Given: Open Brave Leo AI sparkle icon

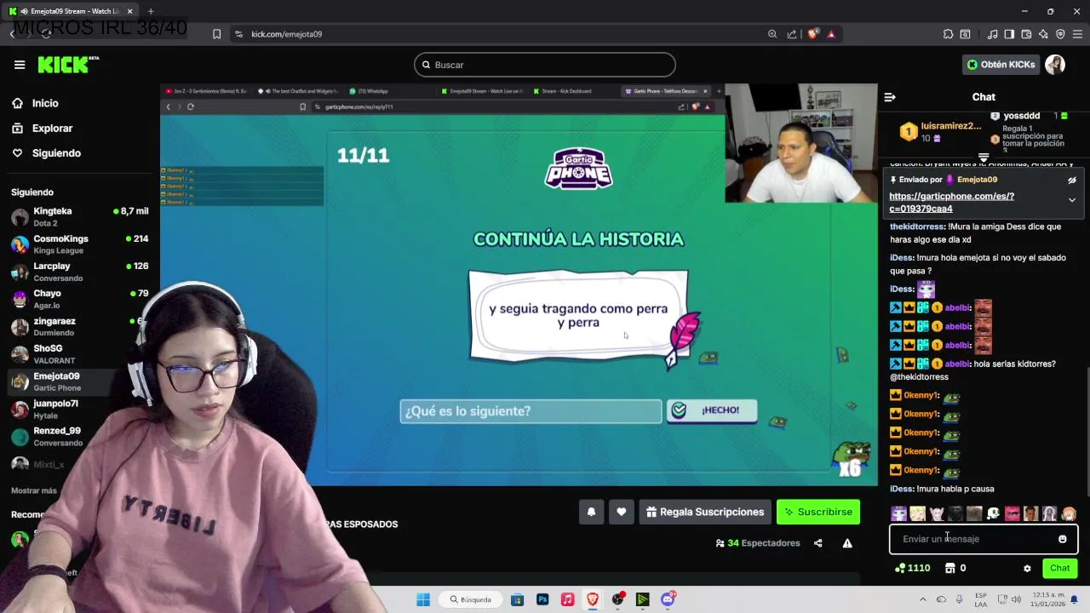Looking at the screenshot, I should (1043, 34).
